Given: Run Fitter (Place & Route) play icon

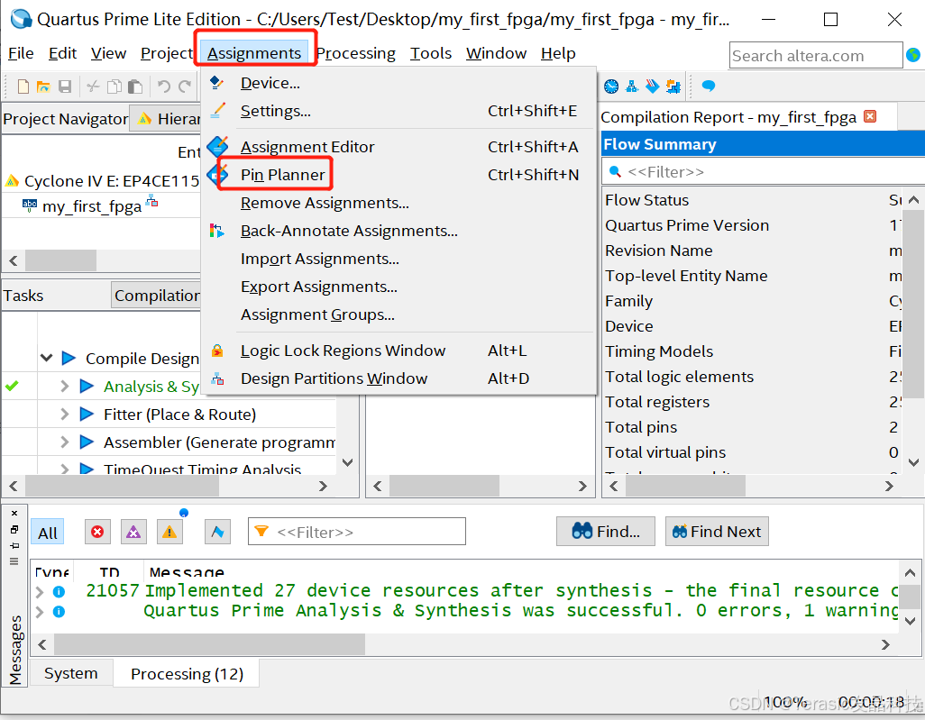Looking at the screenshot, I should pyautogui.click(x=87, y=414).
